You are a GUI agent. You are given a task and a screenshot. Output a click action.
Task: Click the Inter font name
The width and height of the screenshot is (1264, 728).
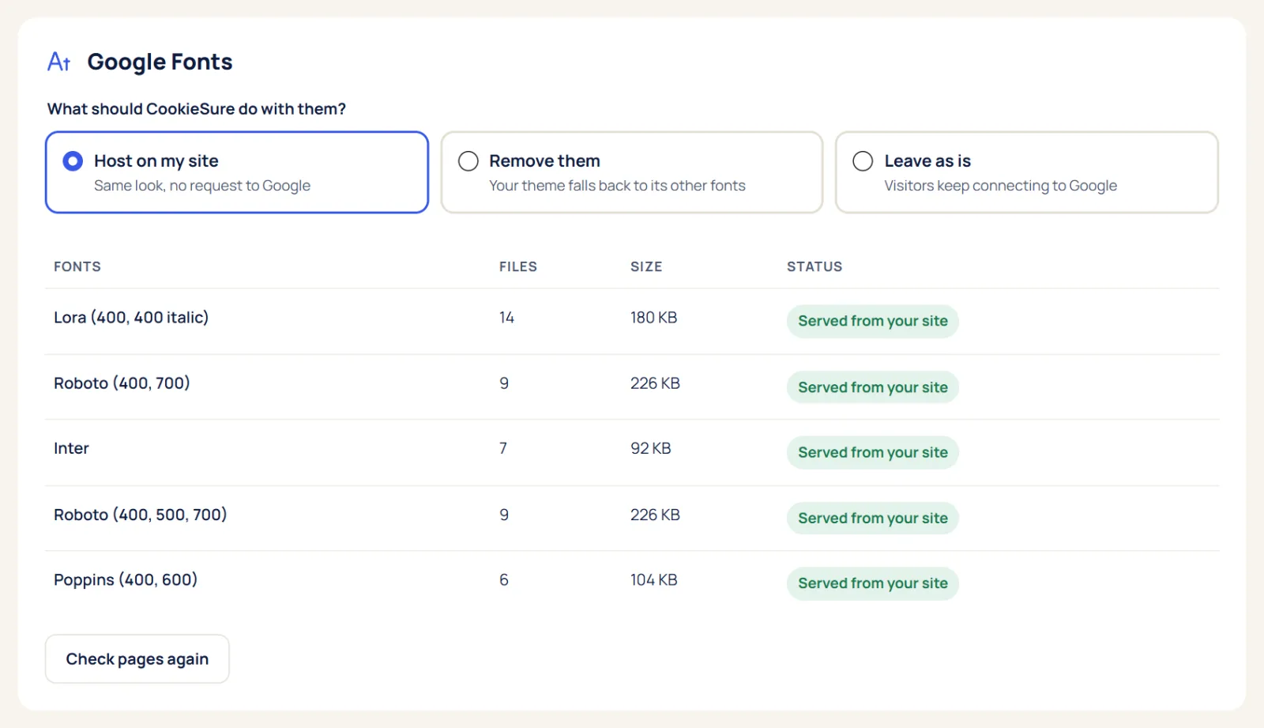[x=71, y=448]
